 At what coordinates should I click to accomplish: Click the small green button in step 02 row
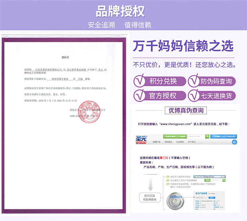pos(207,180)
